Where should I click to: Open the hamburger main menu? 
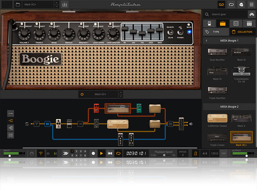tap(252, 5)
